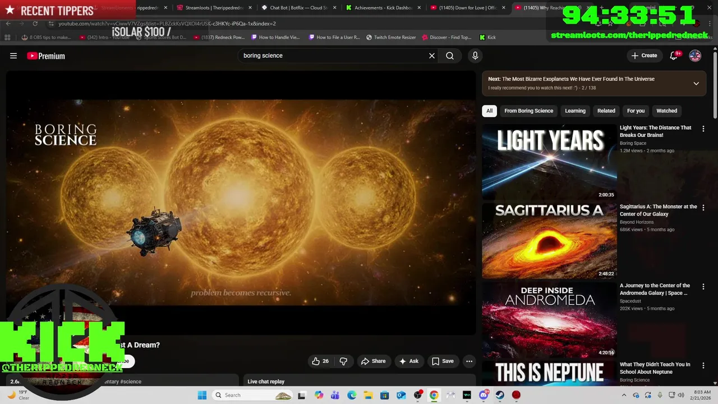
Task: Select the From Boring Science chip
Action: point(528,111)
